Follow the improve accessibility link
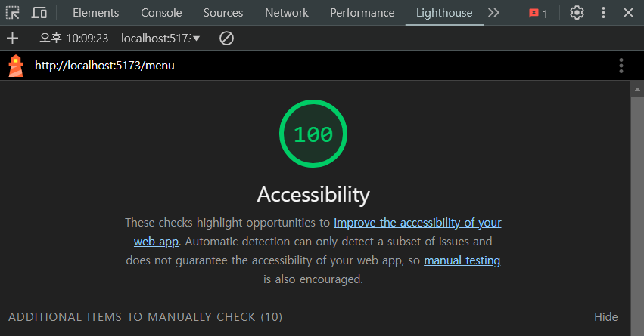This screenshot has height=336, width=644. (417, 223)
